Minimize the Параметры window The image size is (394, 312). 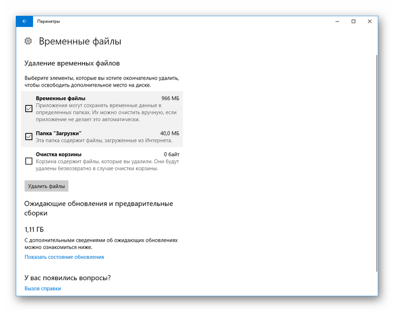tap(337, 21)
